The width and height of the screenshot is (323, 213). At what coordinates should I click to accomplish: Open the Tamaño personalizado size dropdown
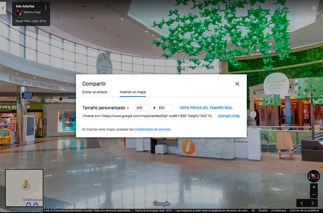pyautogui.click(x=106, y=108)
